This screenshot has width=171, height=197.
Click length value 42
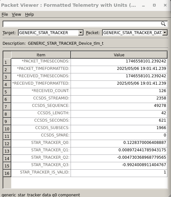(164, 113)
